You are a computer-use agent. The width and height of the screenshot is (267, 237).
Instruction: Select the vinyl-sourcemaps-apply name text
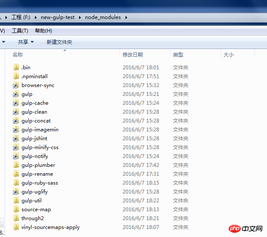[x=51, y=227]
